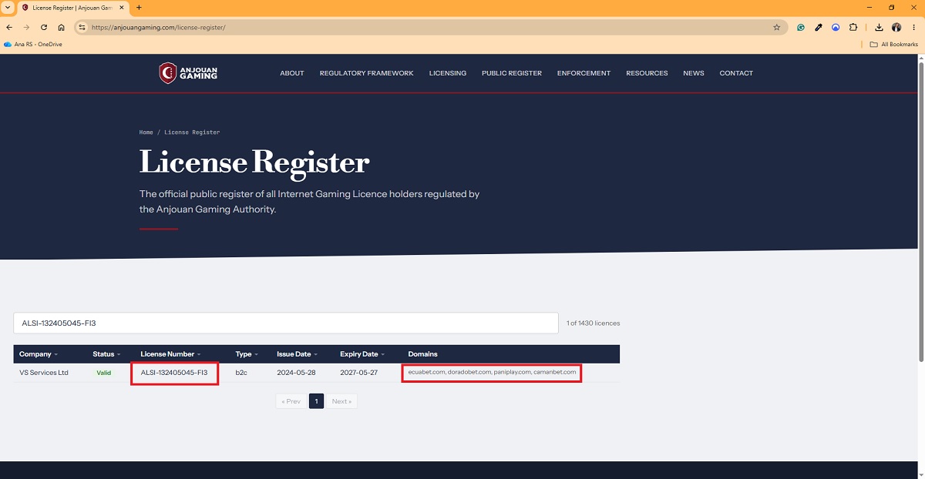Select the VS Services Ltd company cell
The height and width of the screenshot is (479, 925).
click(44, 373)
